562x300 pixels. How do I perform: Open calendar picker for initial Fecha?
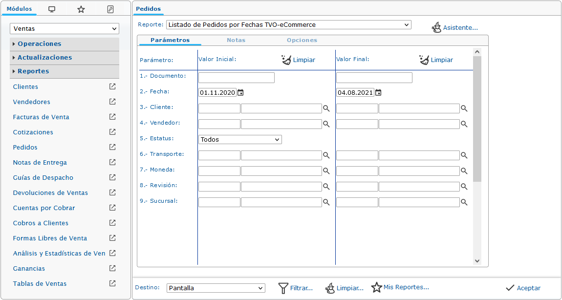[240, 92]
